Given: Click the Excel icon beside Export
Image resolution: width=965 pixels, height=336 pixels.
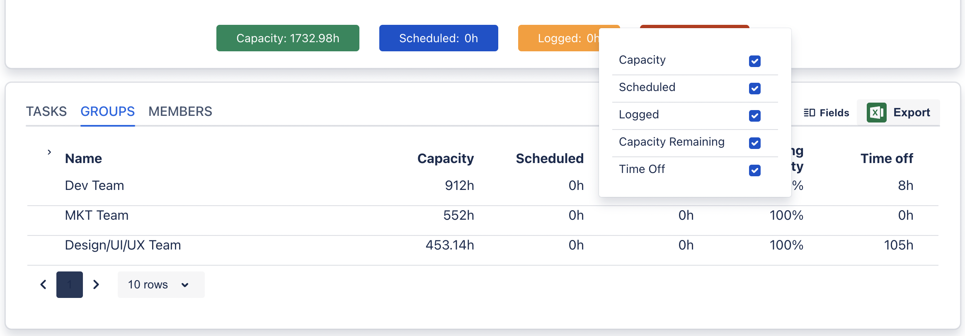Looking at the screenshot, I should point(876,113).
